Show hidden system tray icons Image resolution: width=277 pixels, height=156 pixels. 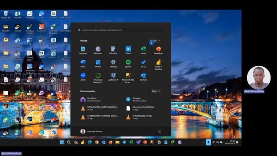click(203, 142)
